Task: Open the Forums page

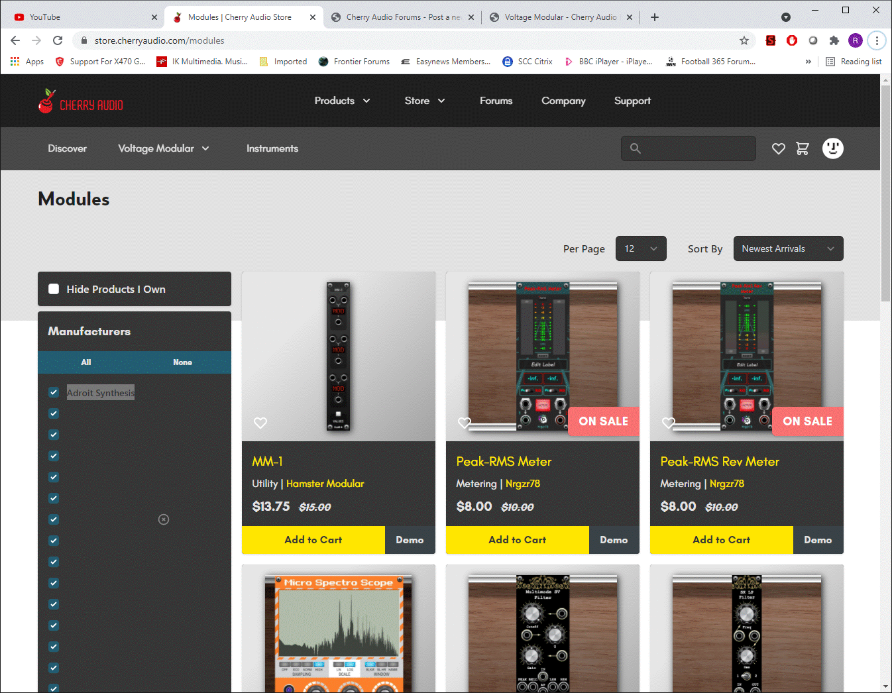Action: coord(496,101)
